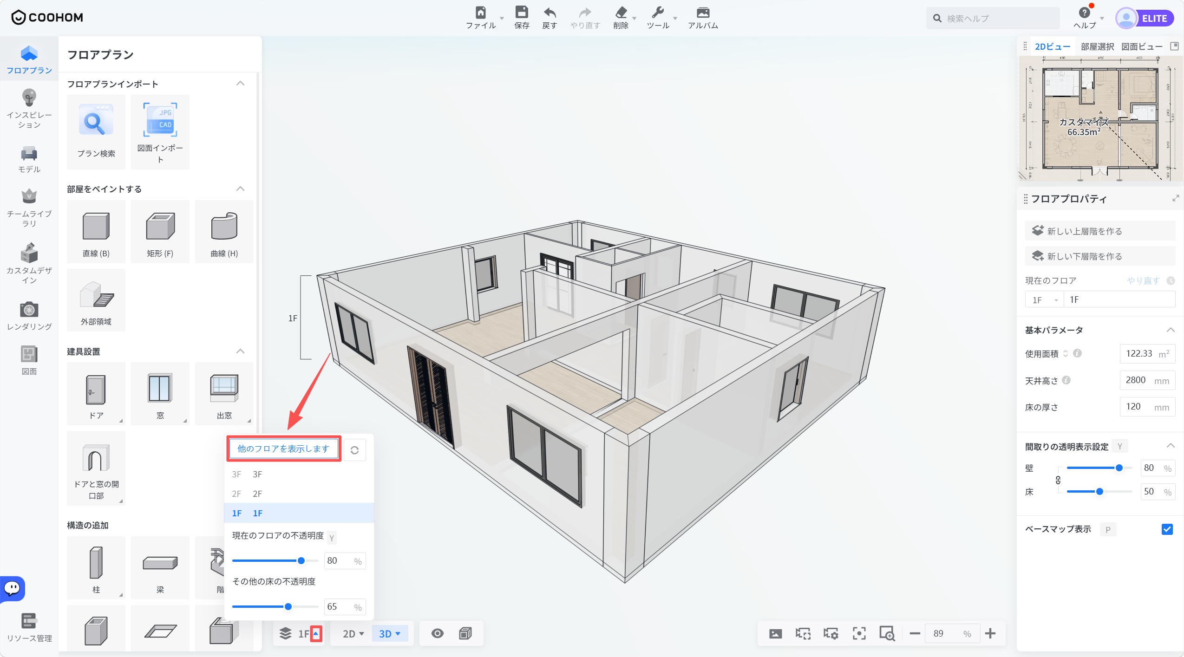Open the ファイル menu icon
The image size is (1184, 657).
481,13
